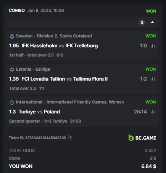
Task: Click the Estonia country label
Action: coord(24,69)
